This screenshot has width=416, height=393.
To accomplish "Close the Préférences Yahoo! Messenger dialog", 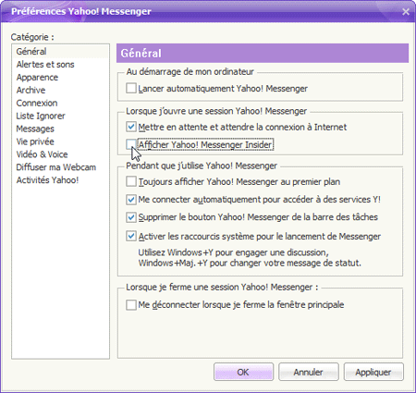I will pos(406,12).
